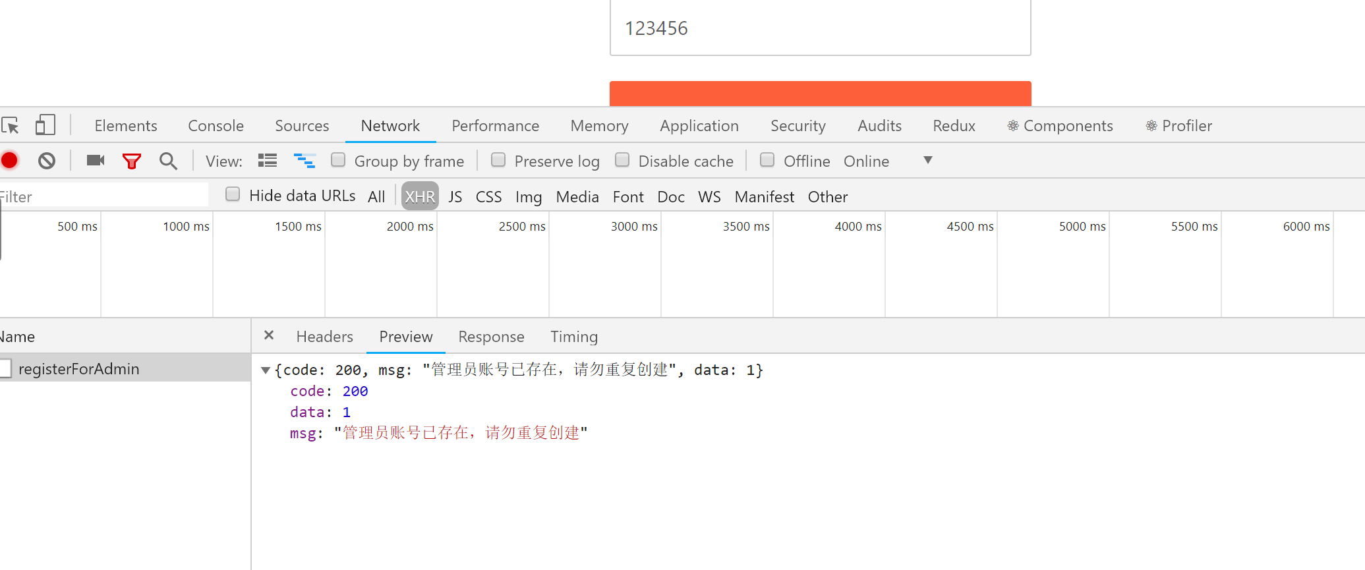Check Hide data URLs

[233, 194]
